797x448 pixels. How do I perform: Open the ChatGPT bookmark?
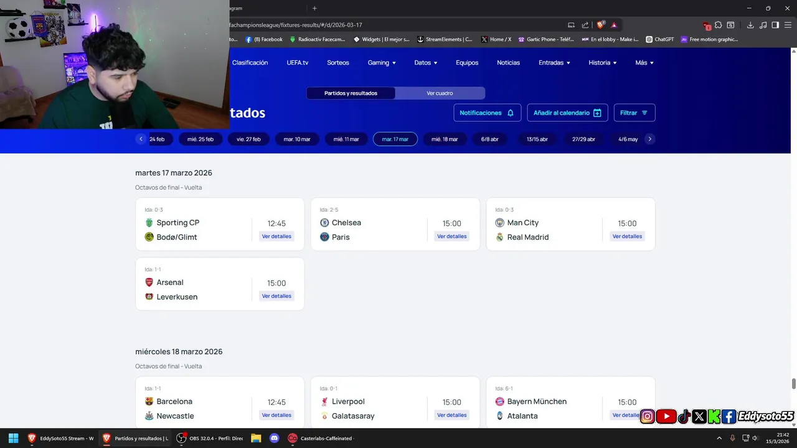point(660,39)
